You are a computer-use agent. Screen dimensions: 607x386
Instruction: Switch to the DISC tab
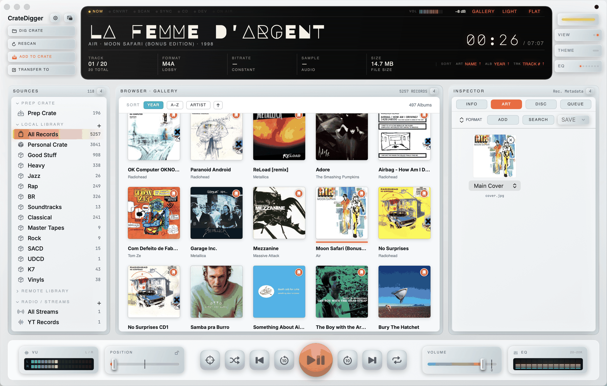(x=541, y=104)
